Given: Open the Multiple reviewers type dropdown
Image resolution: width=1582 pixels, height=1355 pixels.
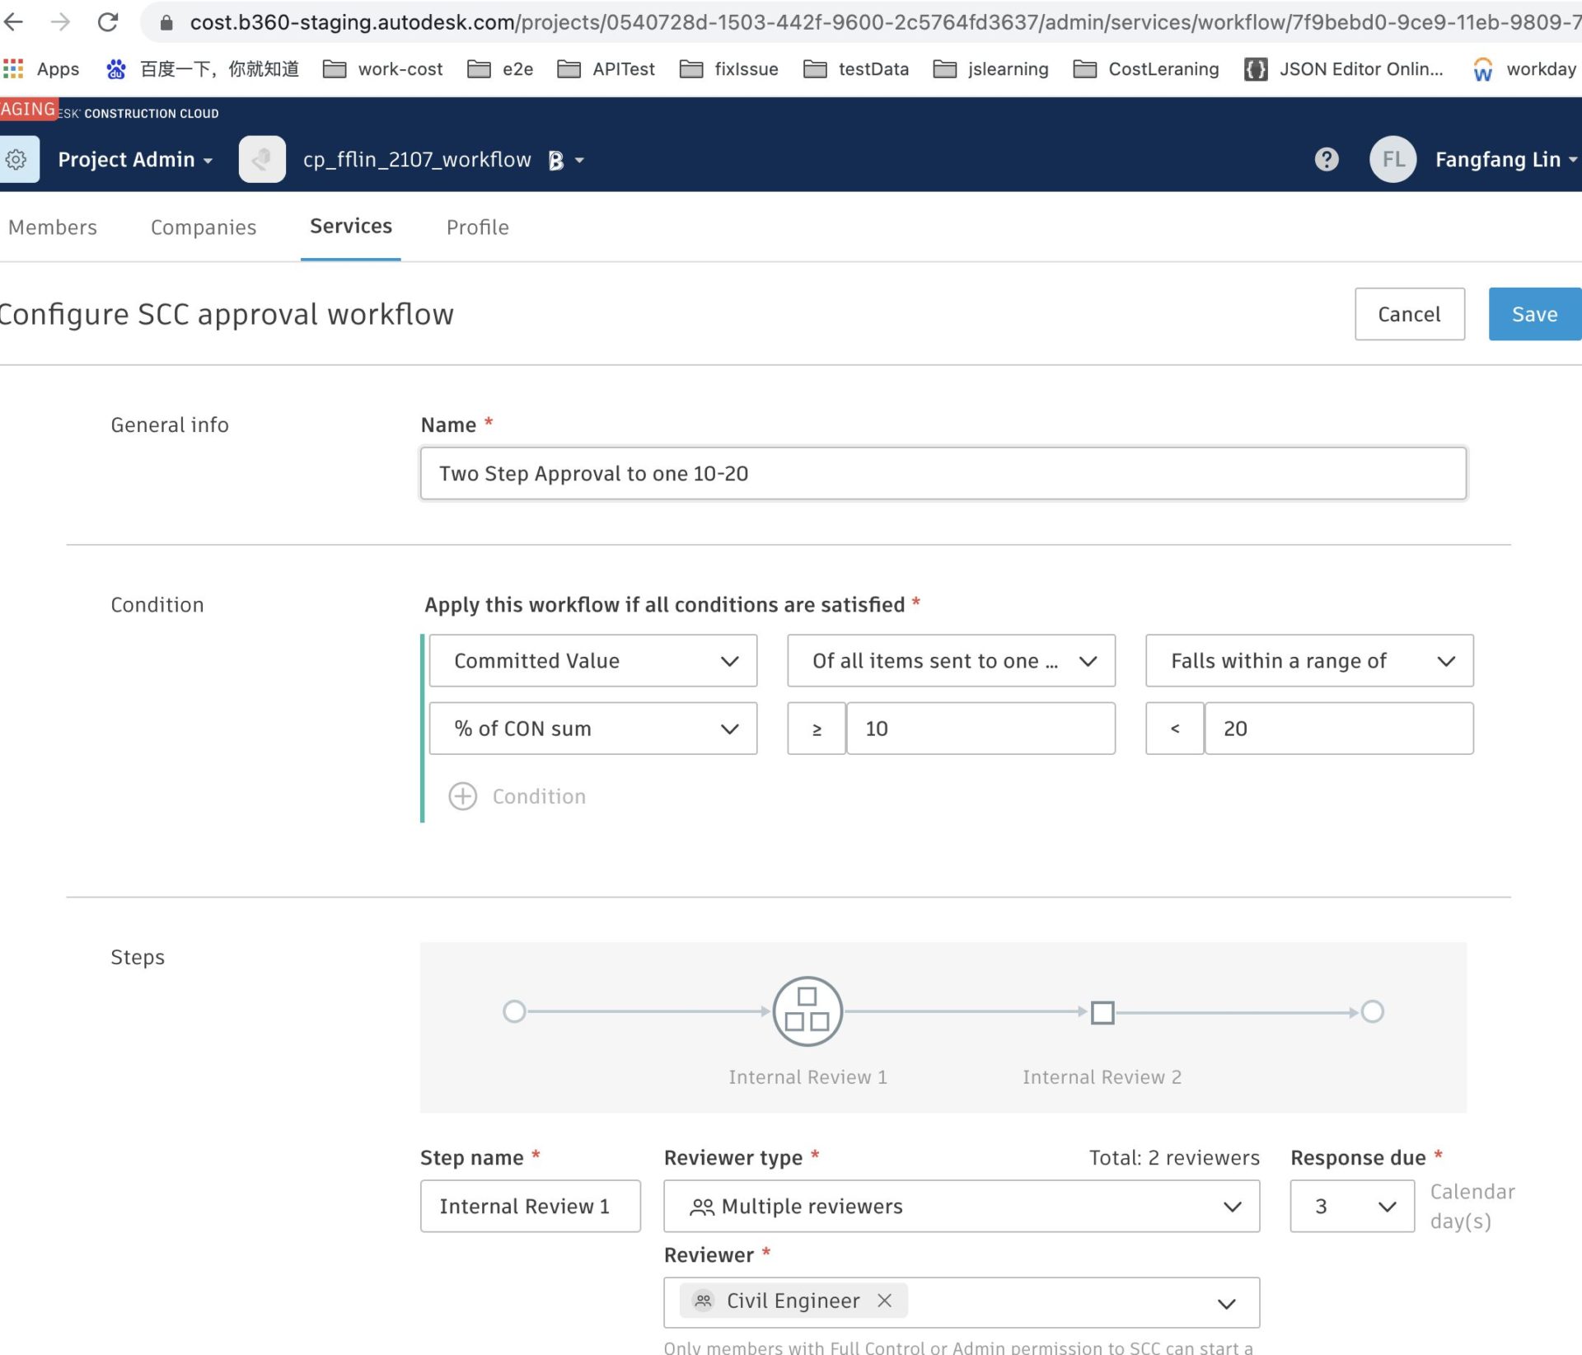Looking at the screenshot, I should [x=962, y=1207].
